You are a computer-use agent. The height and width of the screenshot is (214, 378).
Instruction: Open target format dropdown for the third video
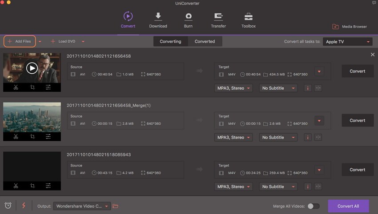319,170
